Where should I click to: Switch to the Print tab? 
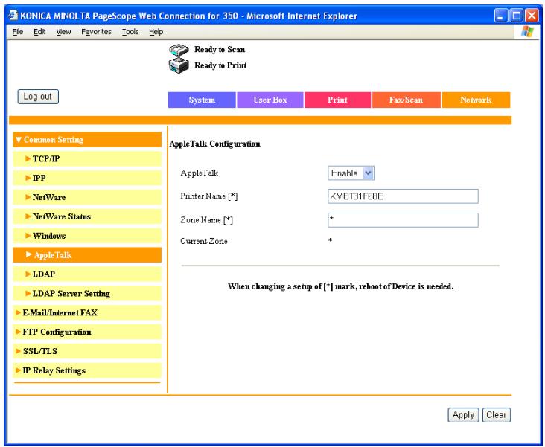[337, 100]
